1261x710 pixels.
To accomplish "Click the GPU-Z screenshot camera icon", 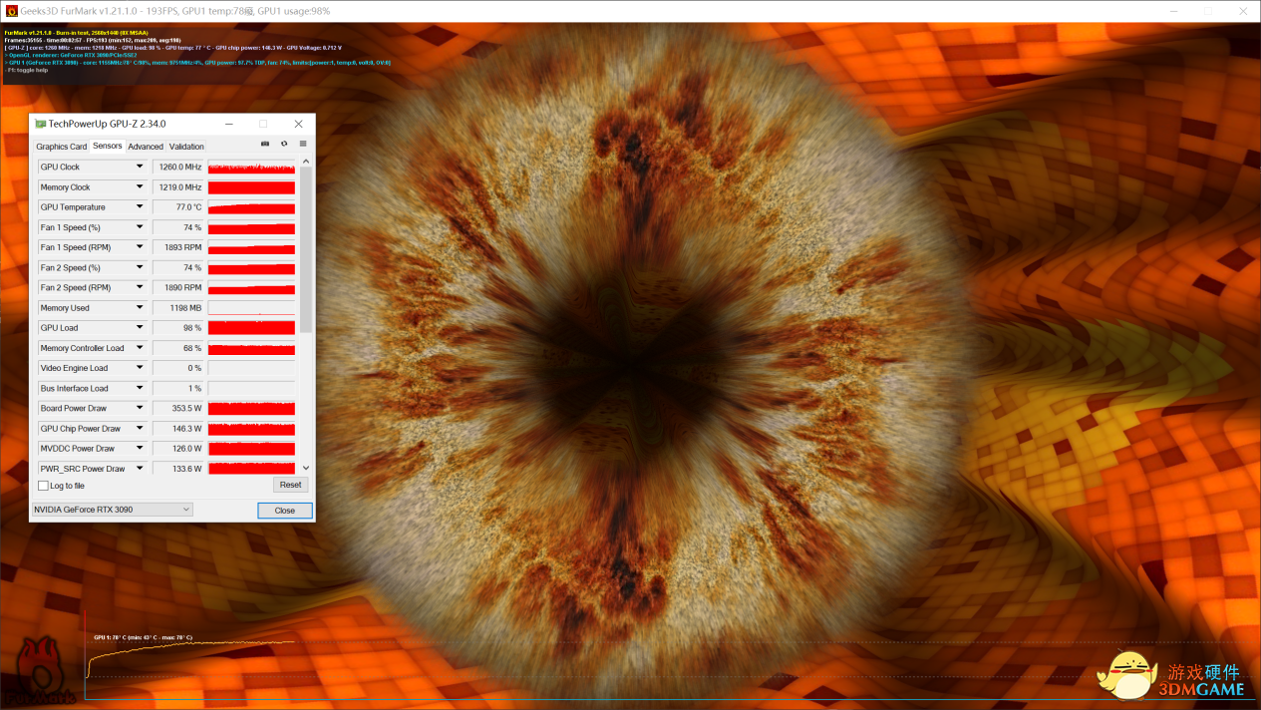I will pos(265,144).
